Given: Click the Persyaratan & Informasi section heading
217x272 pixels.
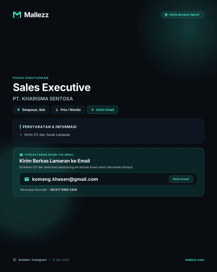Looking at the screenshot, I should pyautogui.click(x=50, y=127).
